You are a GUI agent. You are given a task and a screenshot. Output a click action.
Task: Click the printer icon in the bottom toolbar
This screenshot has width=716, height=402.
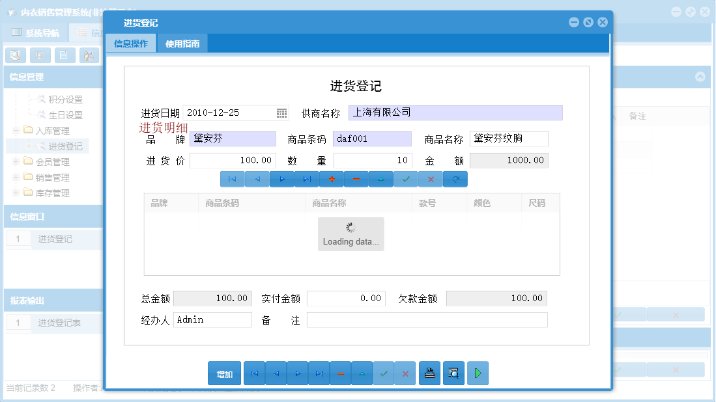tap(429, 373)
